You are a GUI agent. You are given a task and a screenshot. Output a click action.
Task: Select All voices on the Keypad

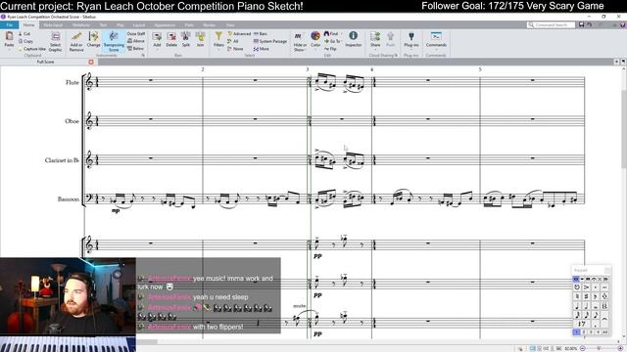point(605,332)
